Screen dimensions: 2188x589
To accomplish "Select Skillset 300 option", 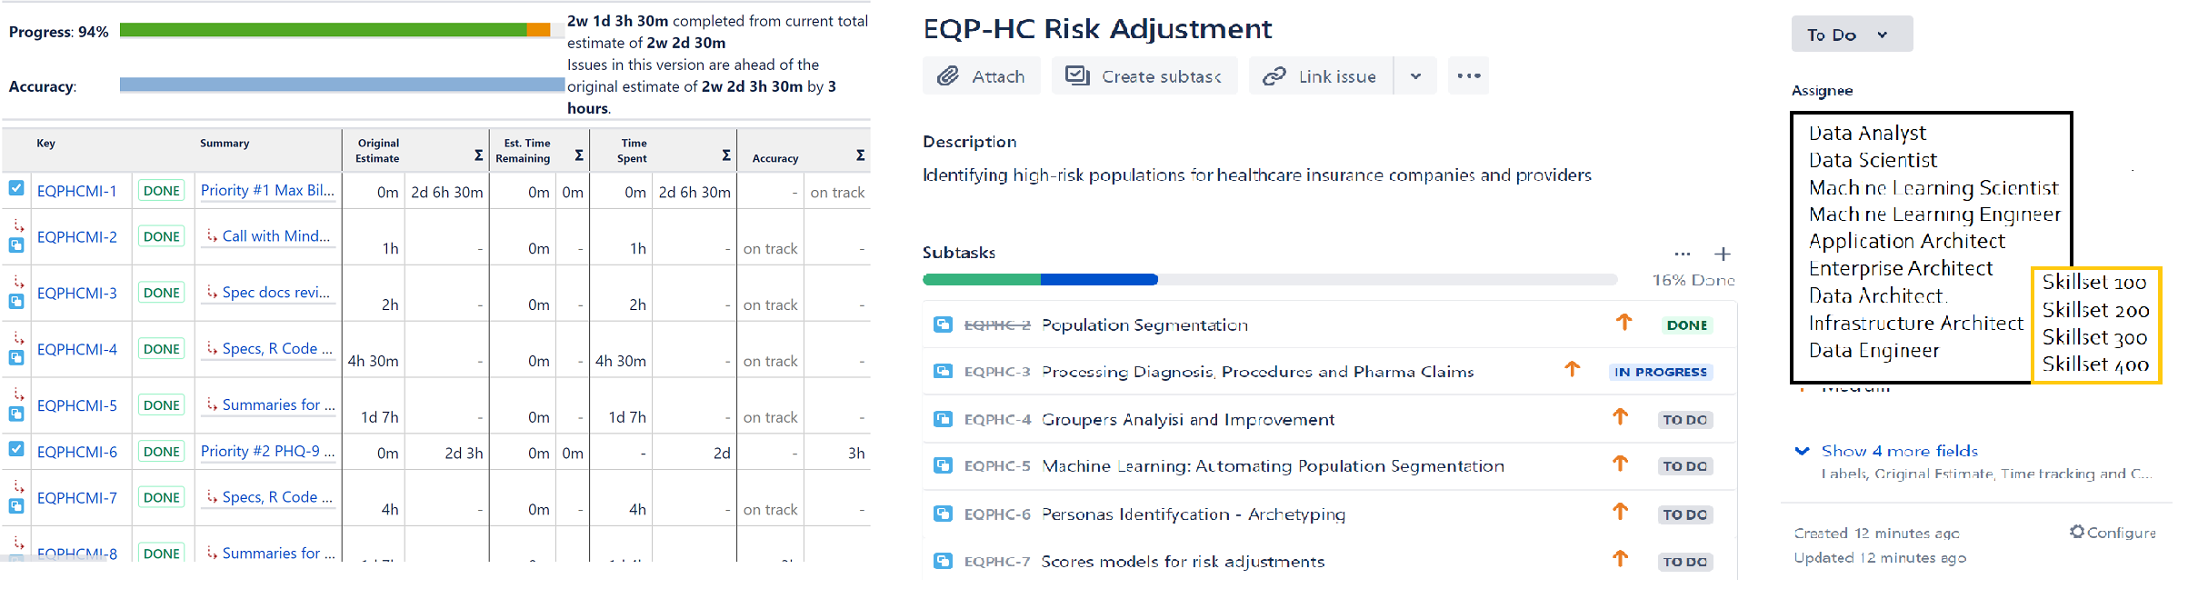I will [2093, 337].
